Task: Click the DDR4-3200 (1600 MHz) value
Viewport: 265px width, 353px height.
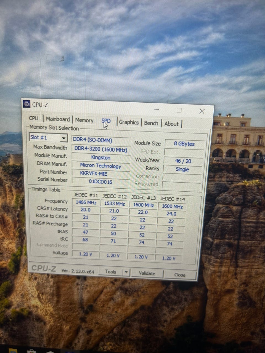Action: 101,149
